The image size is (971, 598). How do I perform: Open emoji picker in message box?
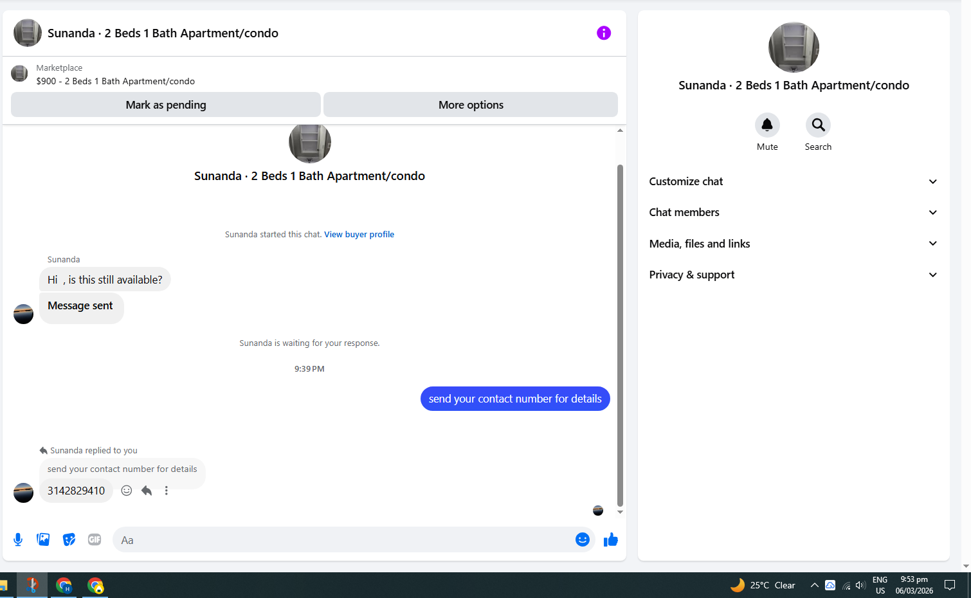tap(582, 539)
